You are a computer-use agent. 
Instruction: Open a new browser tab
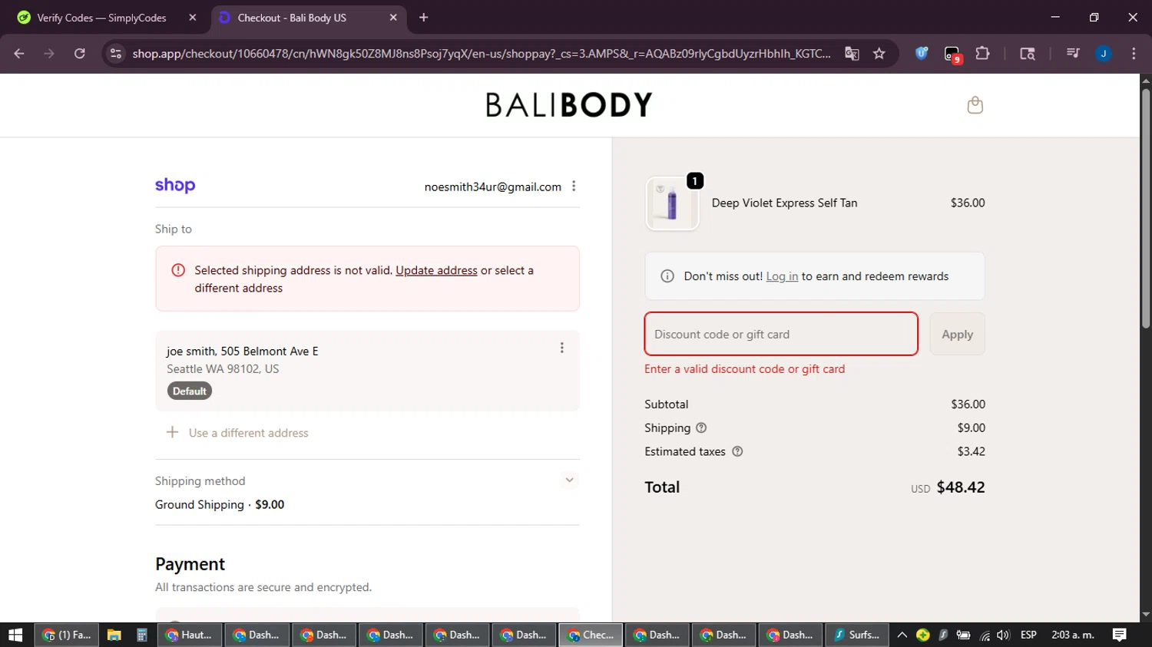click(423, 18)
